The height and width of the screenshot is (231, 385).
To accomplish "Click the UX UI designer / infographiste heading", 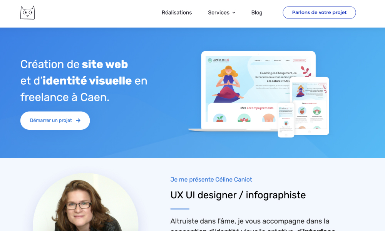I will coord(238,195).
